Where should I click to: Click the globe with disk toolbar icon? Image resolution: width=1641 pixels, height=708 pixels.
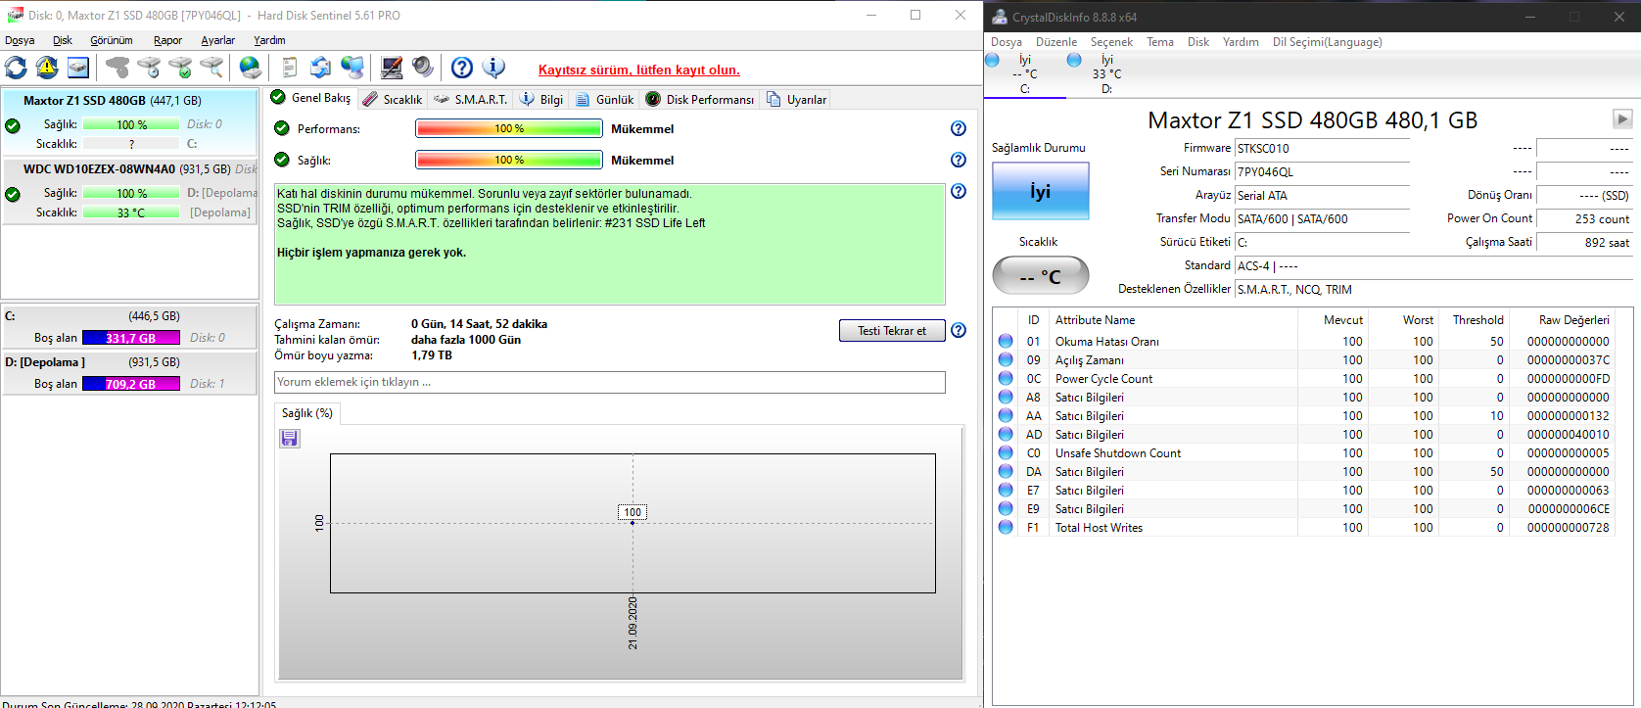(x=251, y=68)
